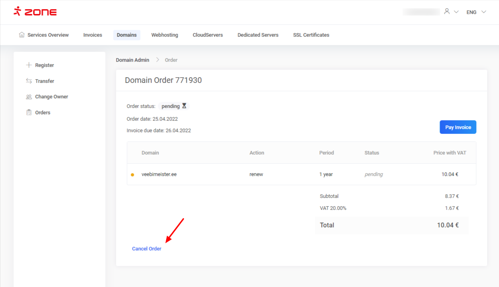Expand the user account dropdown chevron
The width and height of the screenshot is (499, 287).
[456, 12]
